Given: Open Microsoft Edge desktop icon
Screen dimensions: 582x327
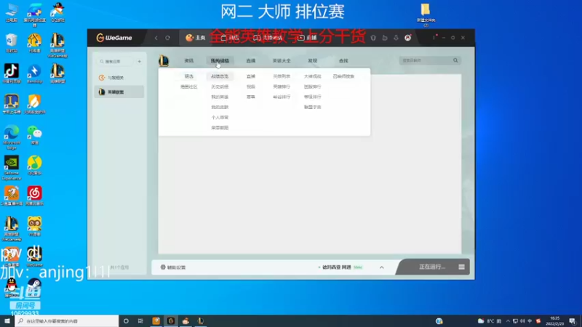Looking at the screenshot, I should (12, 137).
